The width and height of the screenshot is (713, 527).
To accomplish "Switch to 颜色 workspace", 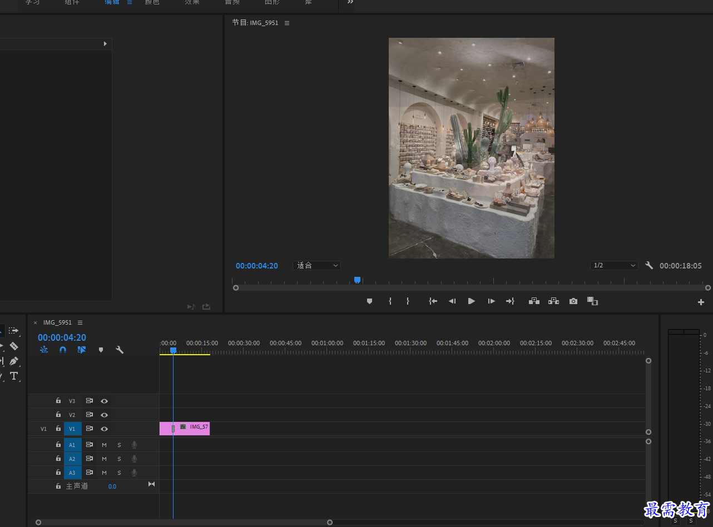I will coord(152,2).
